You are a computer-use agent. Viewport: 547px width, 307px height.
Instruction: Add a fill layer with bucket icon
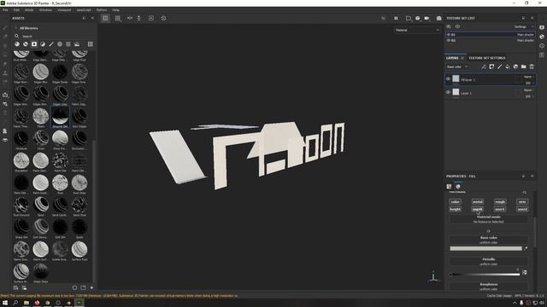(x=508, y=67)
